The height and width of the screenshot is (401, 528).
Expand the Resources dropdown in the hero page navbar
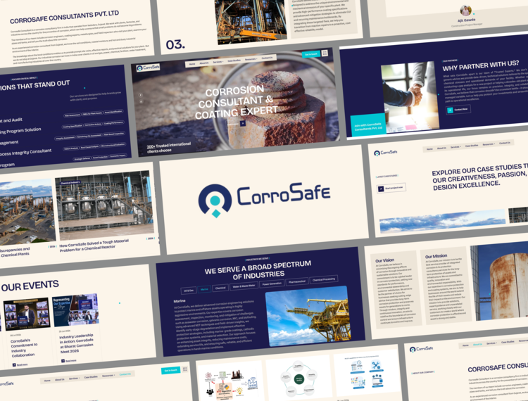pos(251,59)
